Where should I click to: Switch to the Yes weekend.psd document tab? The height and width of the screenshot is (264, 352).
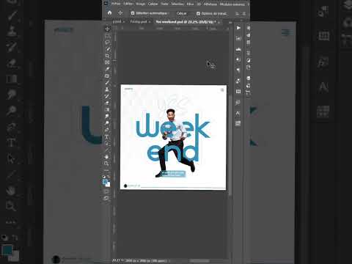[186, 22]
